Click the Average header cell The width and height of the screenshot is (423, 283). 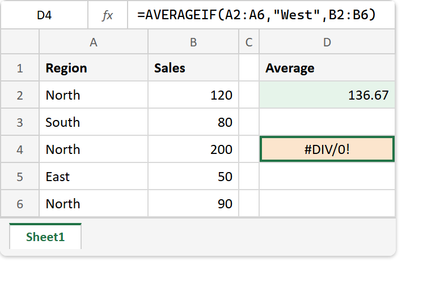(x=327, y=68)
